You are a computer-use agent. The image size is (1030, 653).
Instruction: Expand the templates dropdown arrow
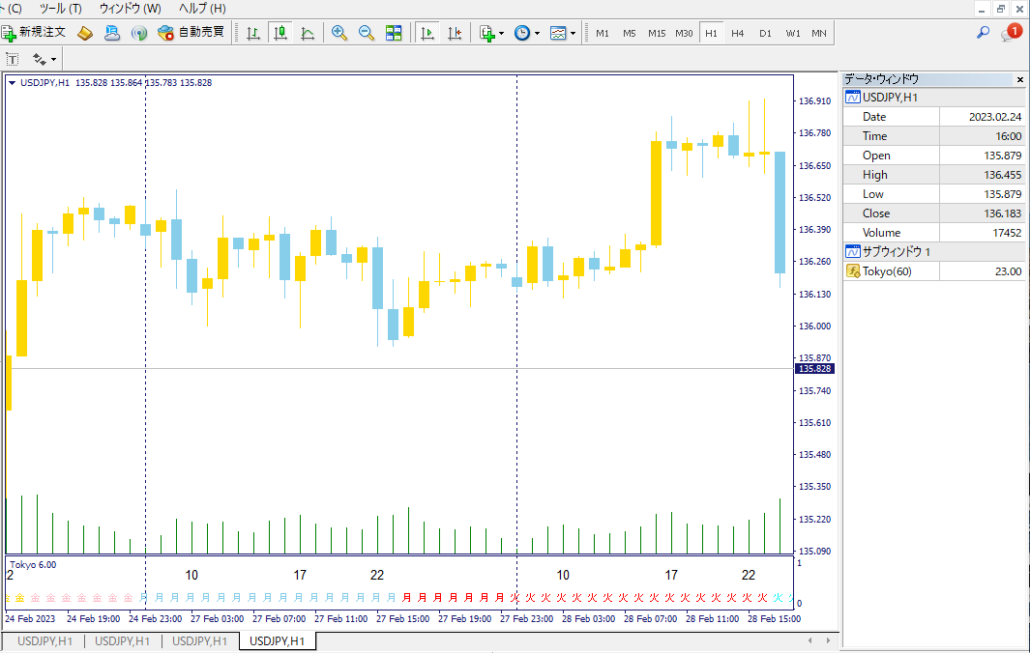tap(573, 33)
